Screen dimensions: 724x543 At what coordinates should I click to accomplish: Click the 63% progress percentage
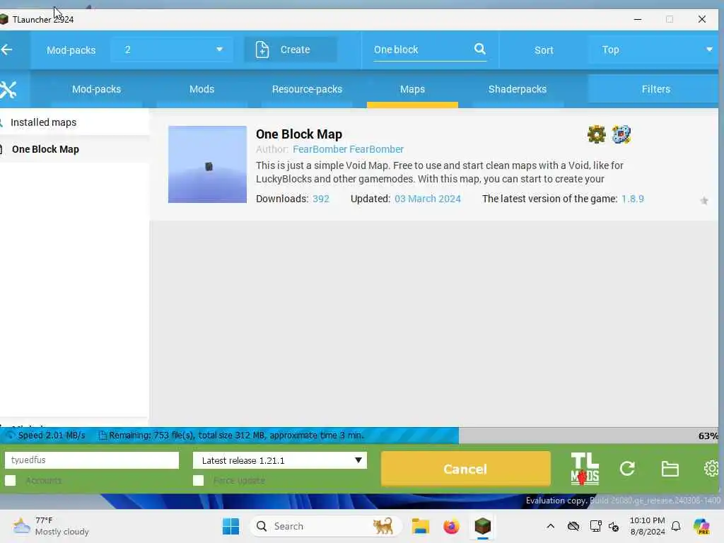pyautogui.click(x=708, y=436)
